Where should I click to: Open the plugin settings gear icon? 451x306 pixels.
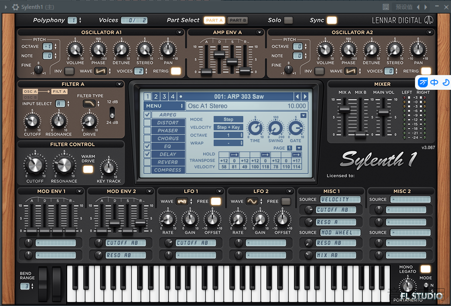15,7
